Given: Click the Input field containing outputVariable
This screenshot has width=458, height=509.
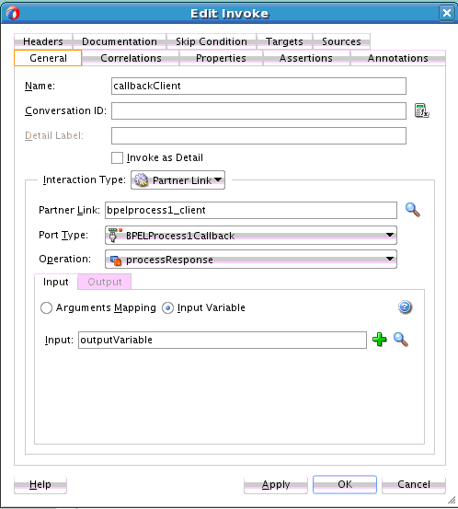Looking at the screenshot, I should pos(223,340).
